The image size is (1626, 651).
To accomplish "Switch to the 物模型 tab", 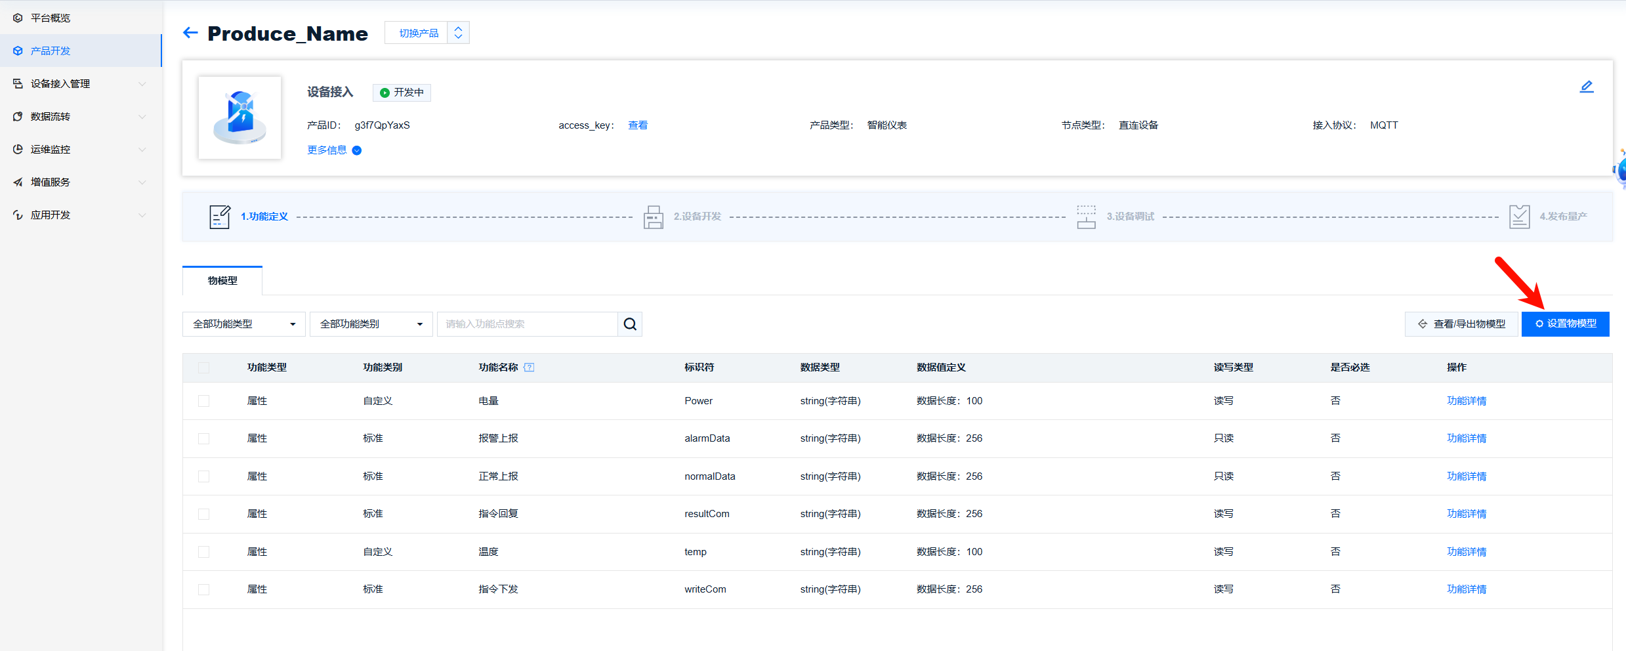I will point(222,281).
